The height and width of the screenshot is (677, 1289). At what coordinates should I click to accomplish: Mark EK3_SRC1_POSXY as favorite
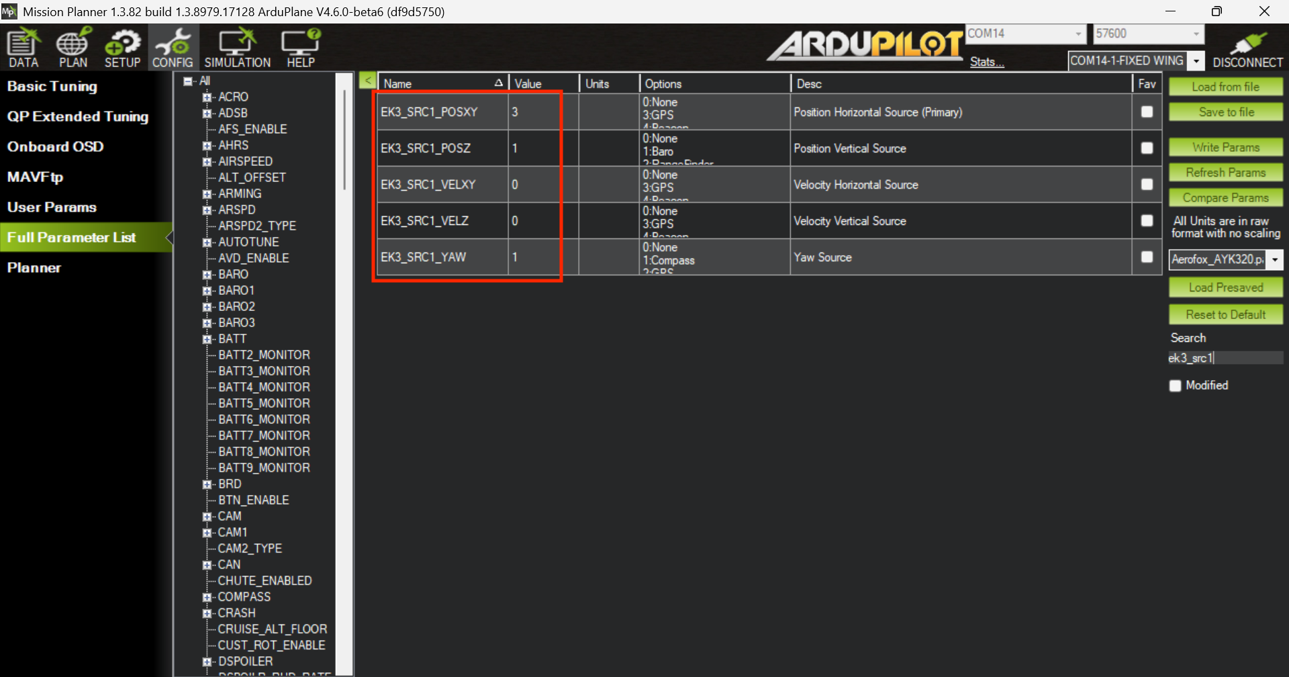click(1147, 111)
